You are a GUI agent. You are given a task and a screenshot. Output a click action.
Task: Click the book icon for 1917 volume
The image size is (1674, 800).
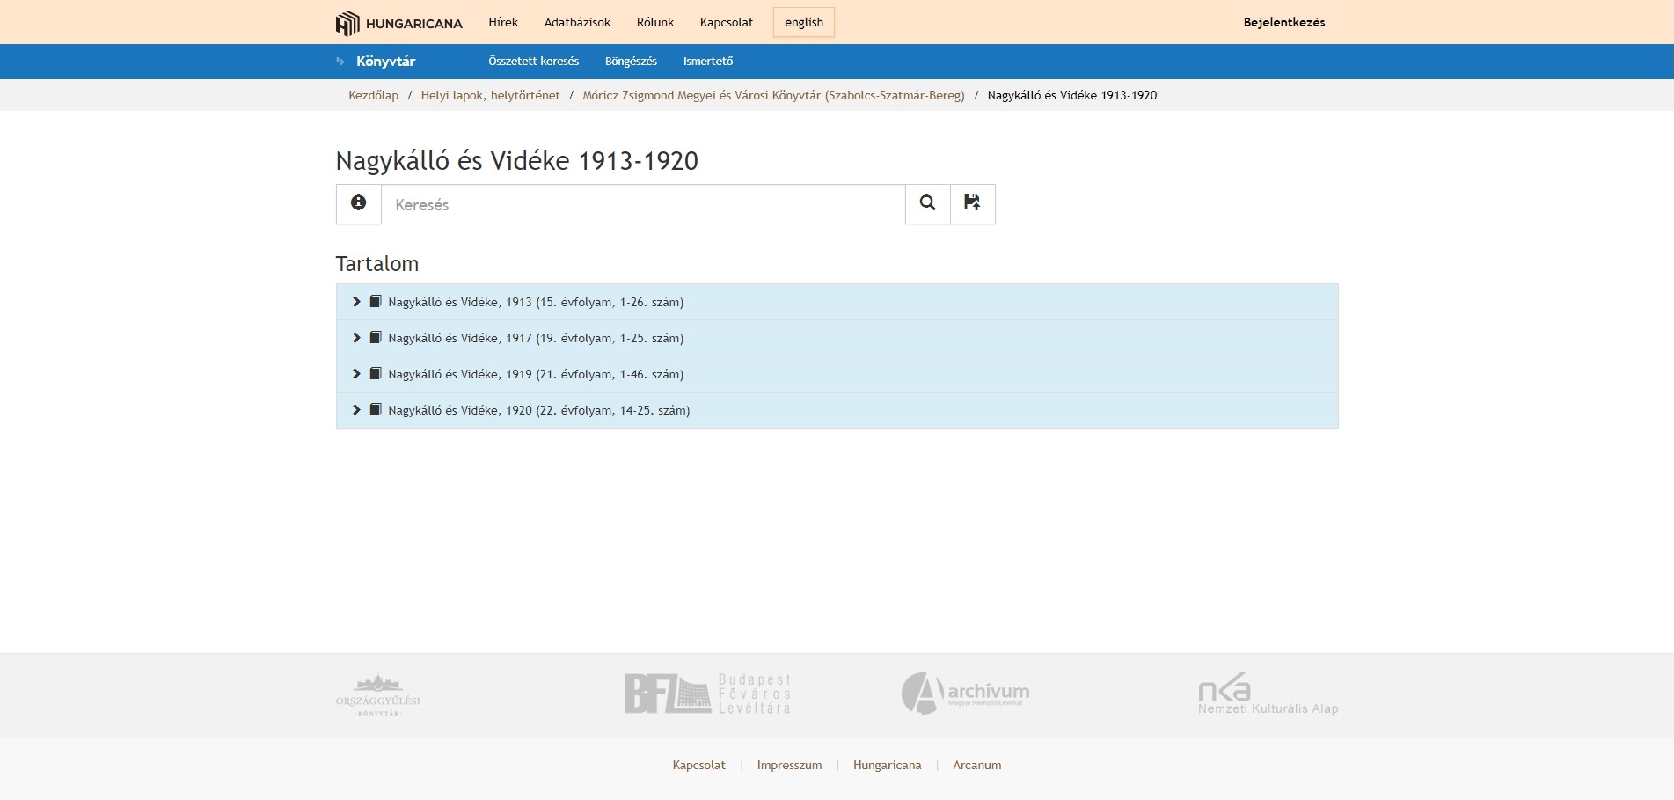click(376, 338)
